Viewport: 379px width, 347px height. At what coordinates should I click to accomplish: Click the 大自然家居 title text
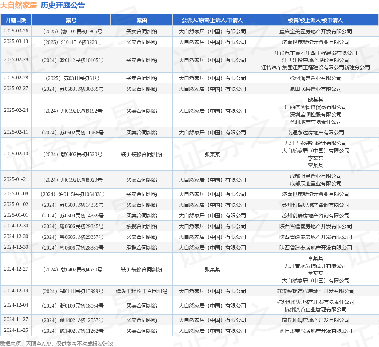(19, 5)
